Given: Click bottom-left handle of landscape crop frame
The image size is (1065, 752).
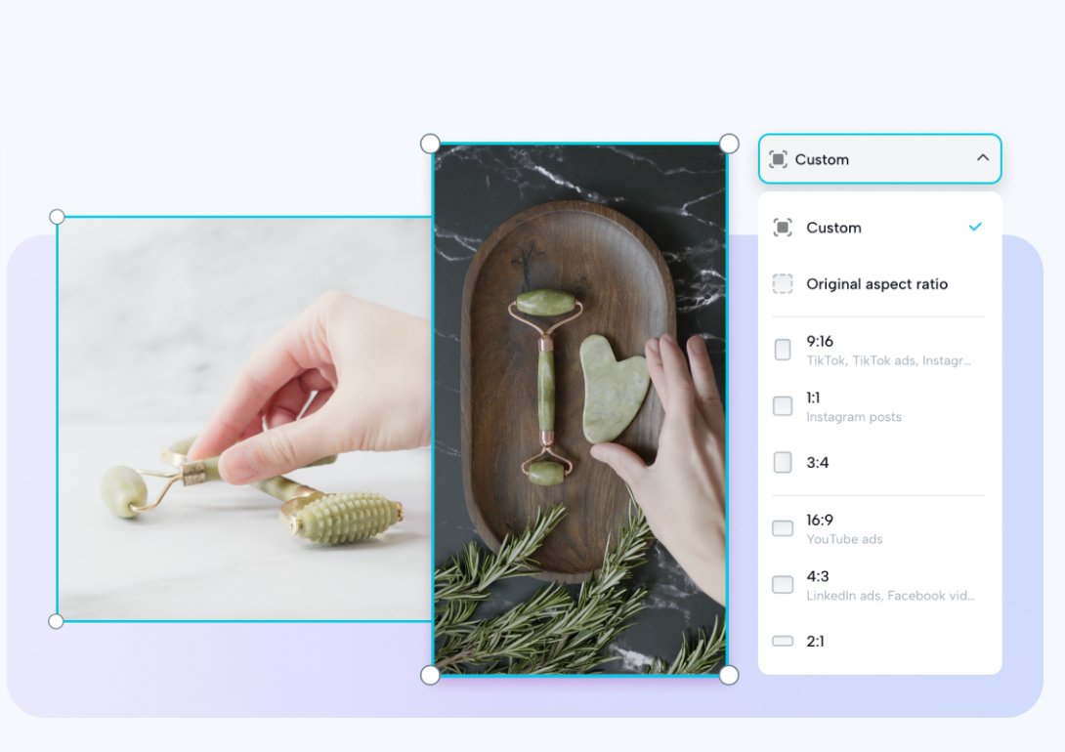Looking at the screenshot, I should tap(57, 621).
